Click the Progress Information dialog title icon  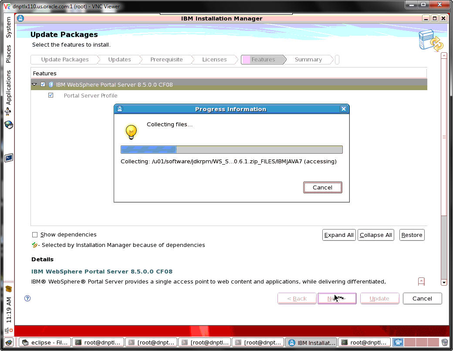[x=120, y=109]
